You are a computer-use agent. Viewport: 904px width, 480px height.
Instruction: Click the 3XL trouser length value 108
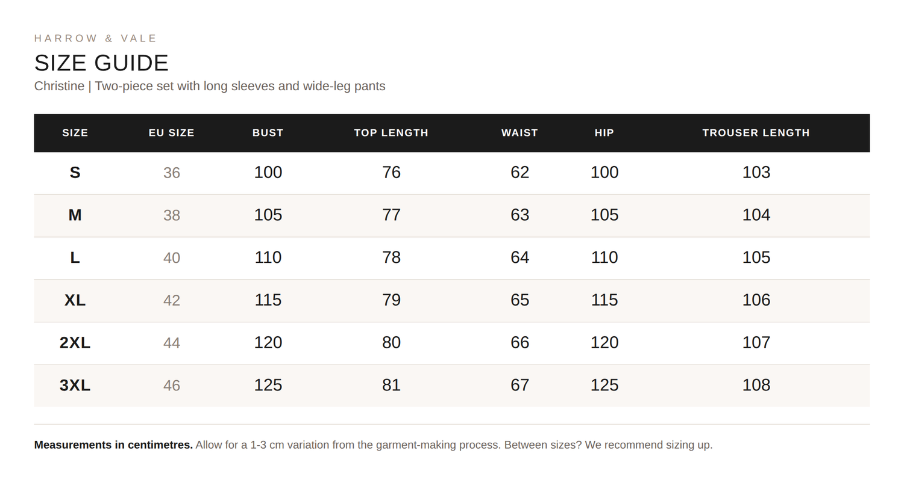coord(756,385)
